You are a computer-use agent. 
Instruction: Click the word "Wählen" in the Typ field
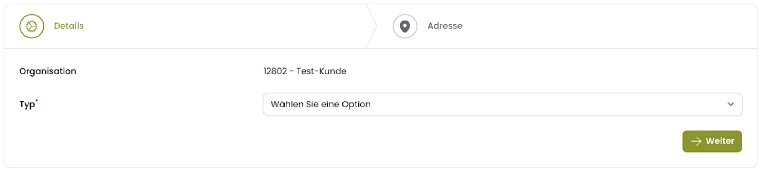pyautogui.click(x=287, y=105)
